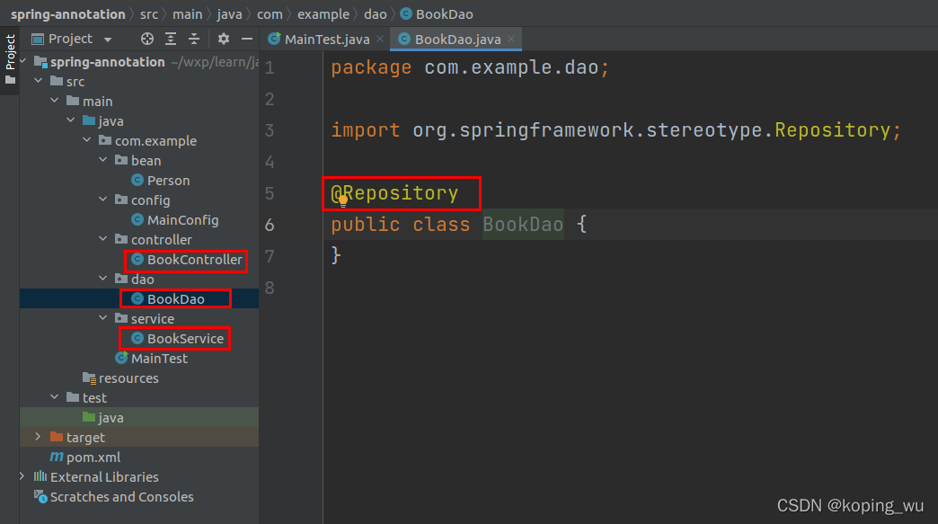This screenshot has height=524, width=938.
Task: Select the MainConfig class icon
Action: point(137,219)
